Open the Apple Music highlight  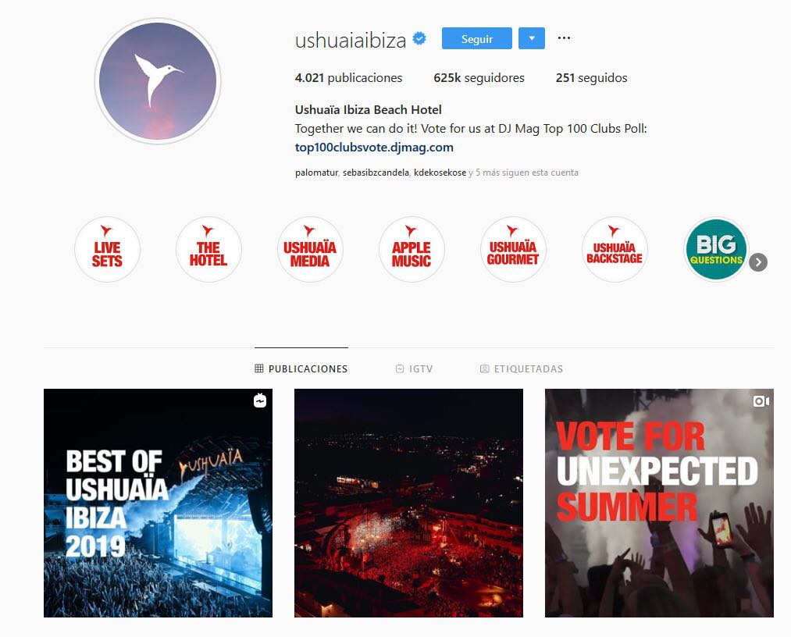[x=412, y=249]
